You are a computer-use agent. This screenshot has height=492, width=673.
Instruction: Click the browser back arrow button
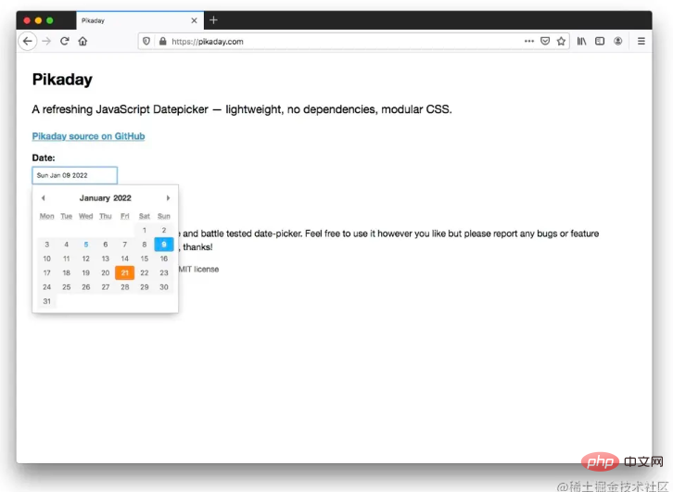(28, 41)
